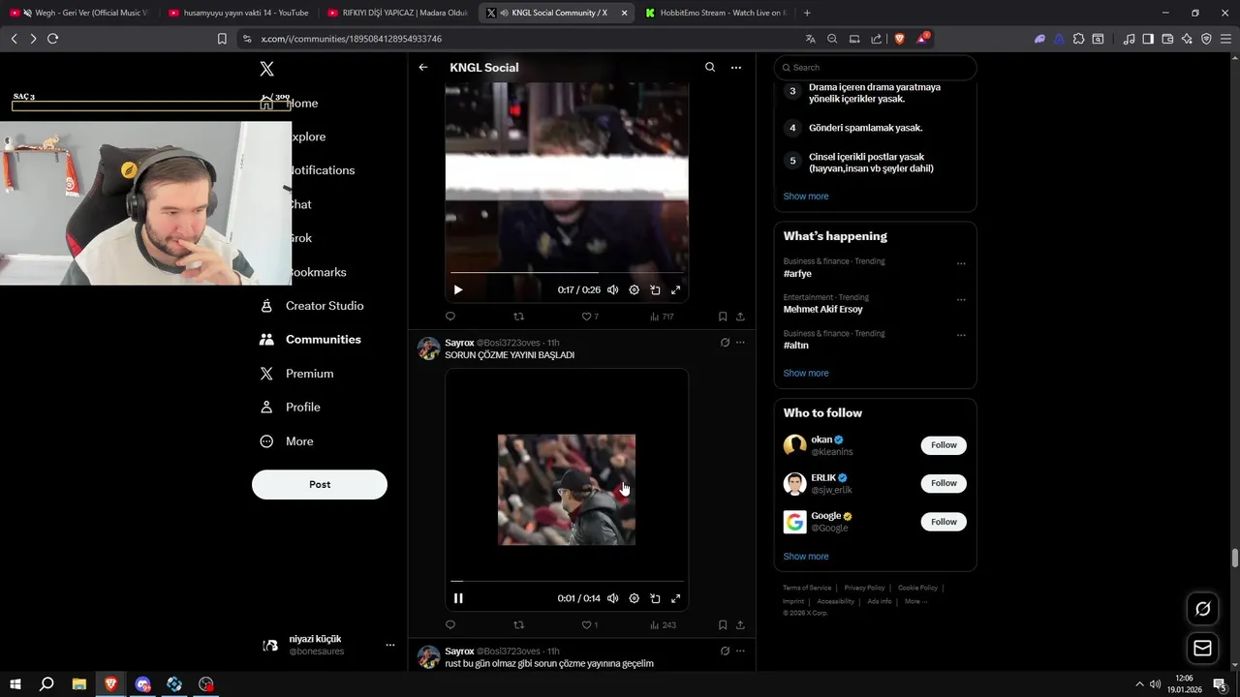Go back using the KNGL Social arrow
This screenshot has height=697, width=1240.
click(423, 68)
